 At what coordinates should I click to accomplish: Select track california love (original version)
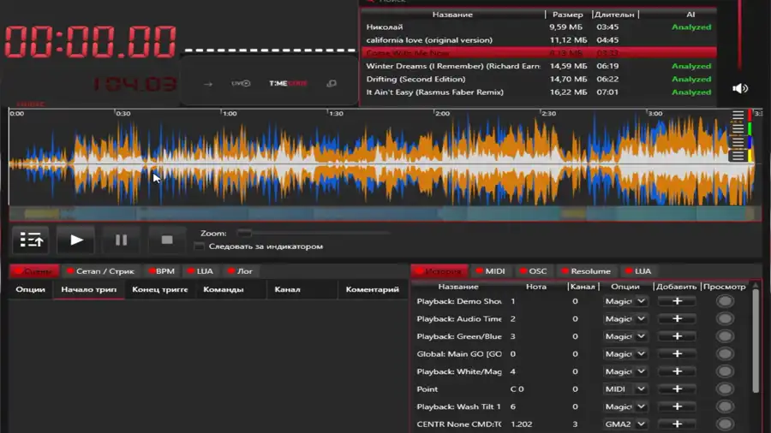pyautogui.click(x=429, y=40)
